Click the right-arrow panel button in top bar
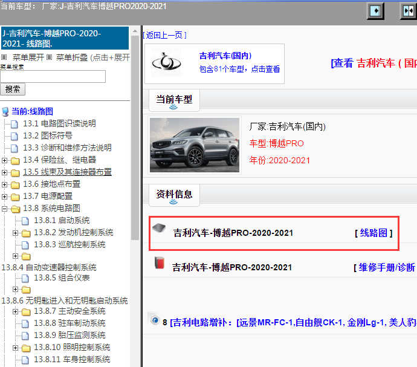Screen dimensions: 417x367 point(375,11)
